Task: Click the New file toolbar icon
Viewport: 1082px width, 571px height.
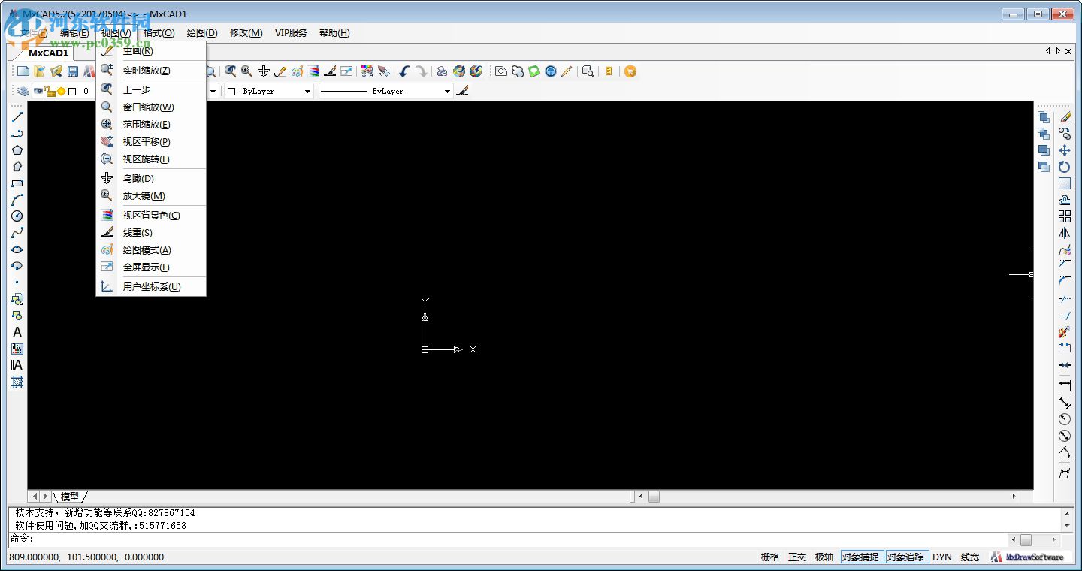Action: coord(23,71)
